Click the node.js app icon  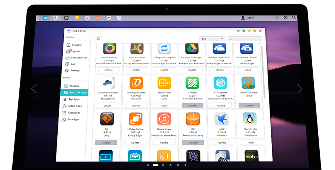252,156
